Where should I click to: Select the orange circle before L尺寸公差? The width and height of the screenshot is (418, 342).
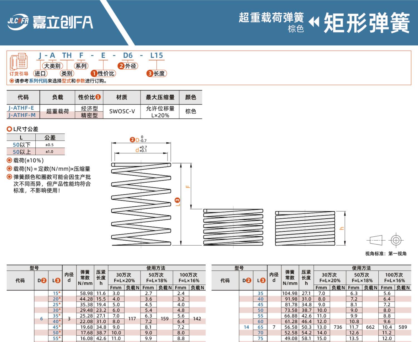click(9, 129)
